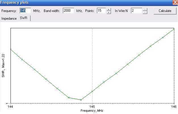
Task: Click the Band width field showing 2000
Action: click(x=68, y=11)
